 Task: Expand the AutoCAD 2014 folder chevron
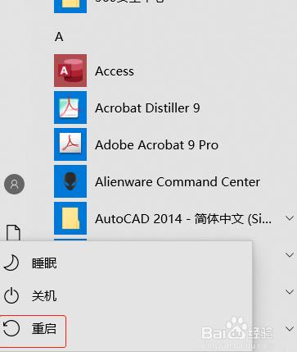click(290, 218)
